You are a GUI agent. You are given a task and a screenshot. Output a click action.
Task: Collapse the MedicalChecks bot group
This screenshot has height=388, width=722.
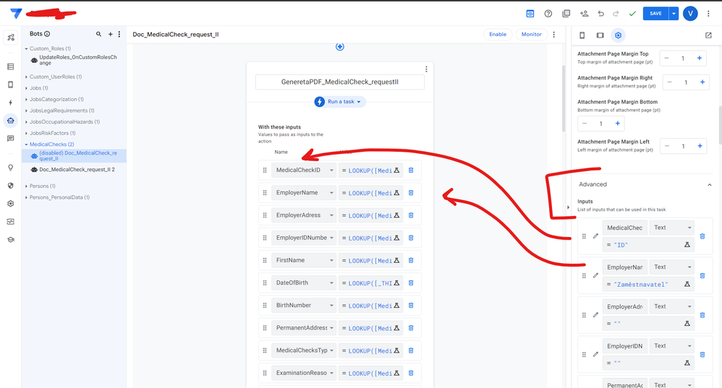[x=26, y=145]
